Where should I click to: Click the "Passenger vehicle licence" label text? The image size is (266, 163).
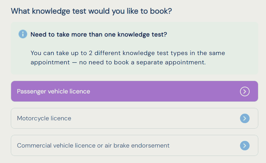(54, 92)
